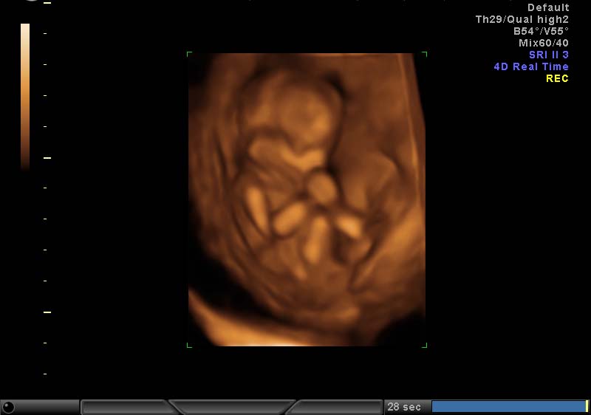The height and width of the screenshot is (415, 591).
Task: Click the trackball icon in bottom-left status bar
Action: 9,407
